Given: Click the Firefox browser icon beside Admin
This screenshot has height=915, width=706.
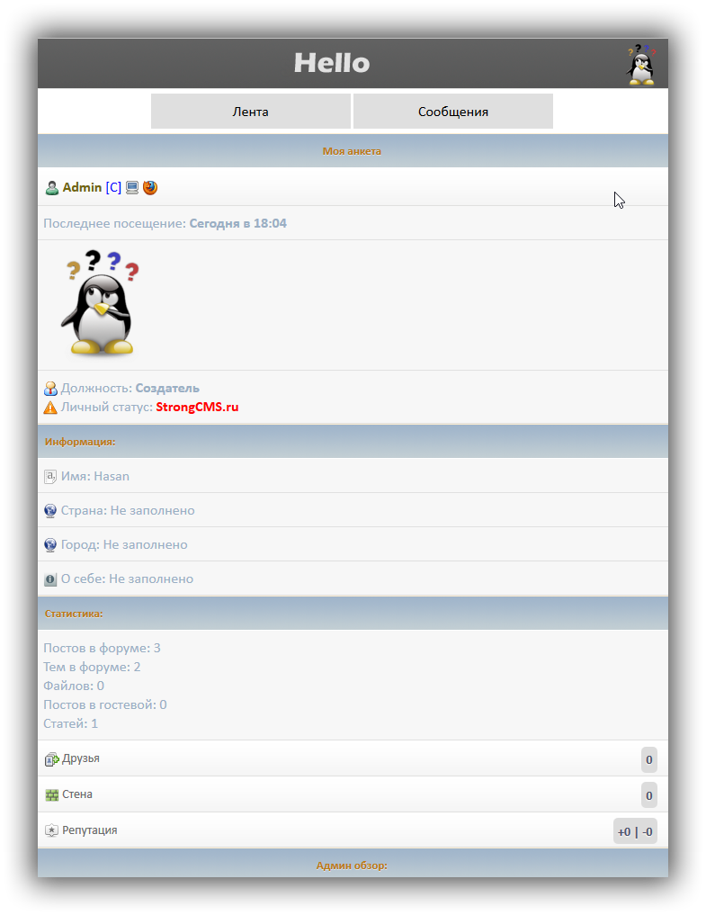Looking at the screenshot, I should [x=150, y=188].
